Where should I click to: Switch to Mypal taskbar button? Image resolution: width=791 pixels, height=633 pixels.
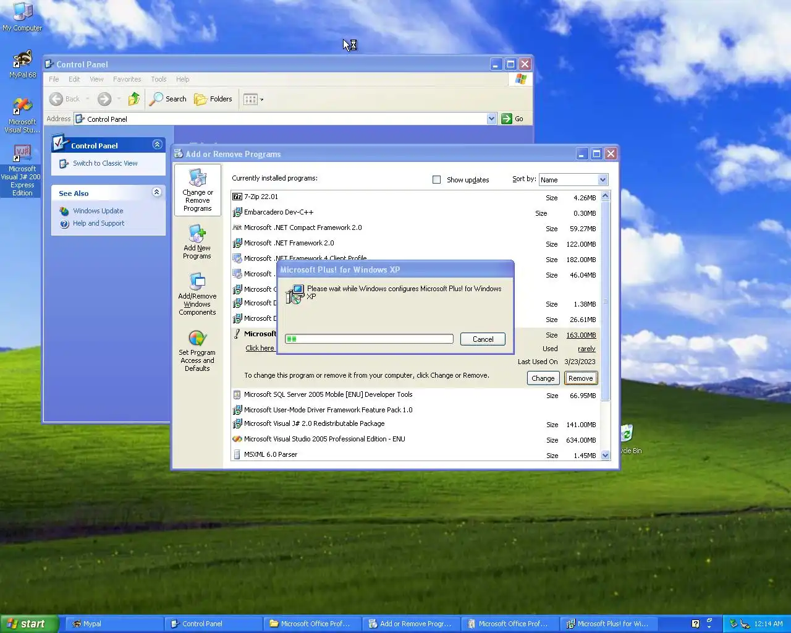point(114,624)
